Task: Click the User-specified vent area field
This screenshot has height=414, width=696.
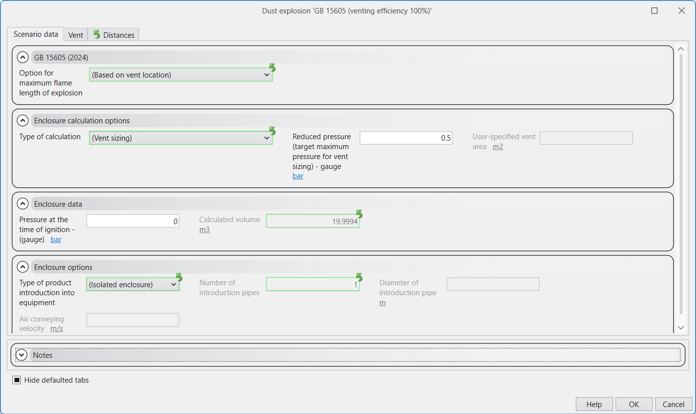Action: tap(586, 138)
